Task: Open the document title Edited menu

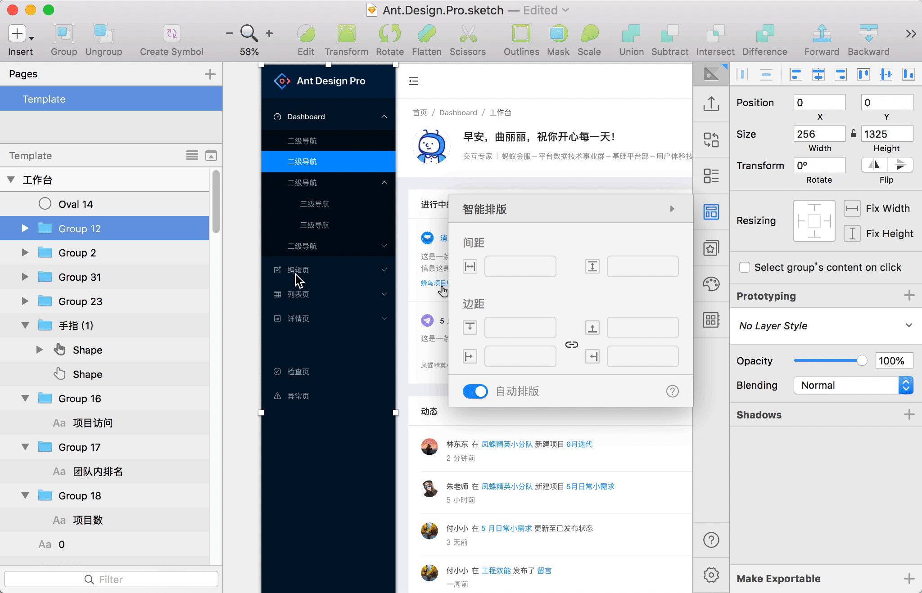Action: click(x=546, y=10)
